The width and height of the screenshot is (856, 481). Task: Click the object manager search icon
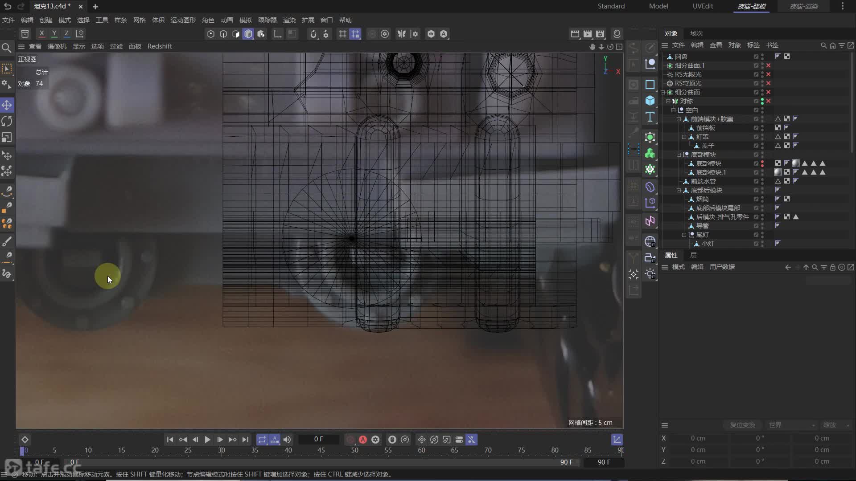pos(823,45)
